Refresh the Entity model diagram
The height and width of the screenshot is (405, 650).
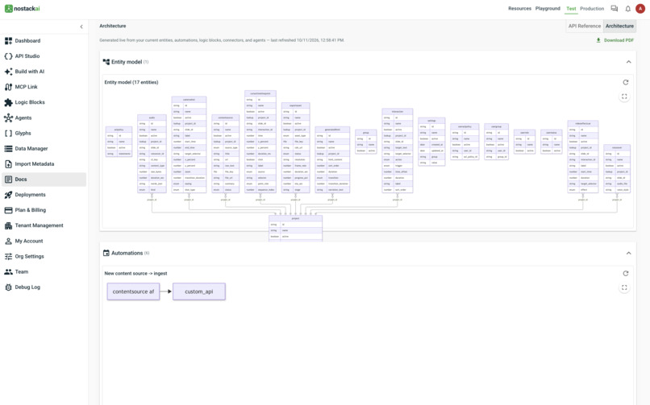tap(626, 82)
